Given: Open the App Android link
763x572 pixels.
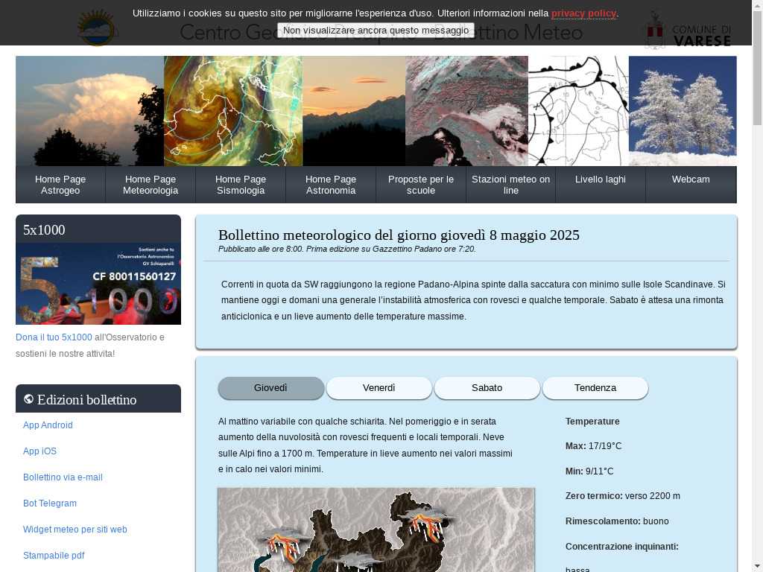Looking at the screenshot, I should pyautogui.click(x=48, y=425).
